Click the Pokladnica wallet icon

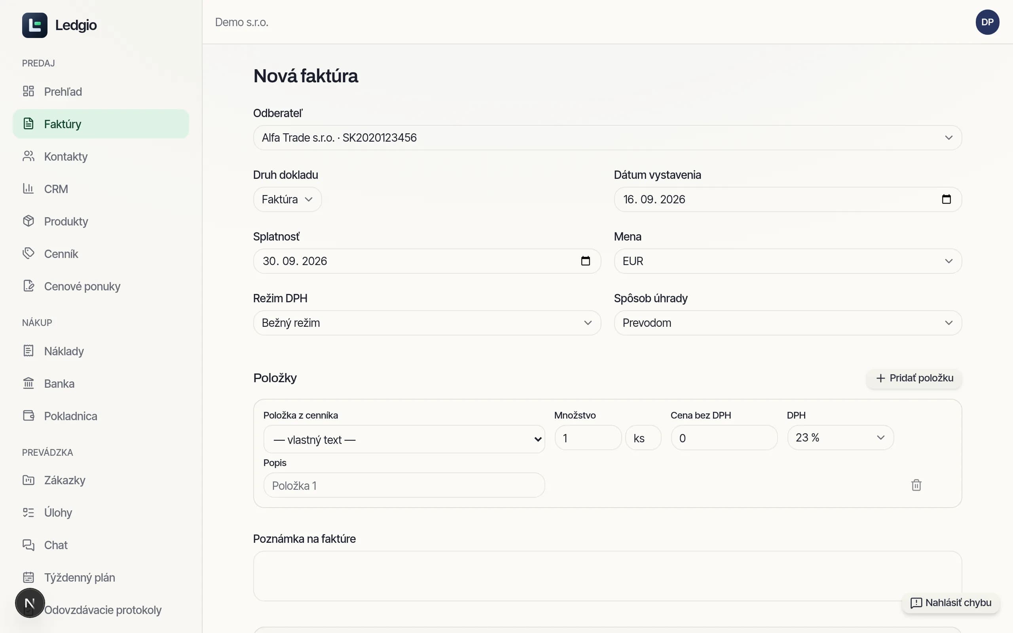28,416
